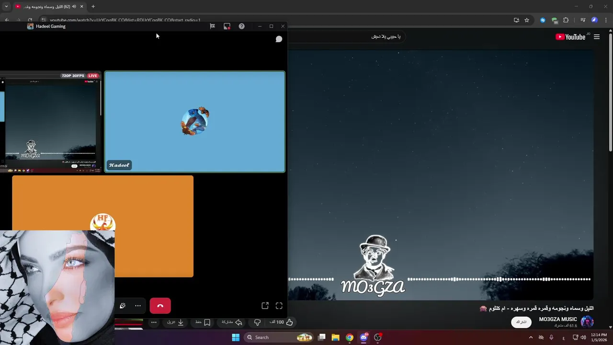Enter fullscreen in Discord call
Image resolution: width=613 pixels, height=345 pixels.
[279, 306]
